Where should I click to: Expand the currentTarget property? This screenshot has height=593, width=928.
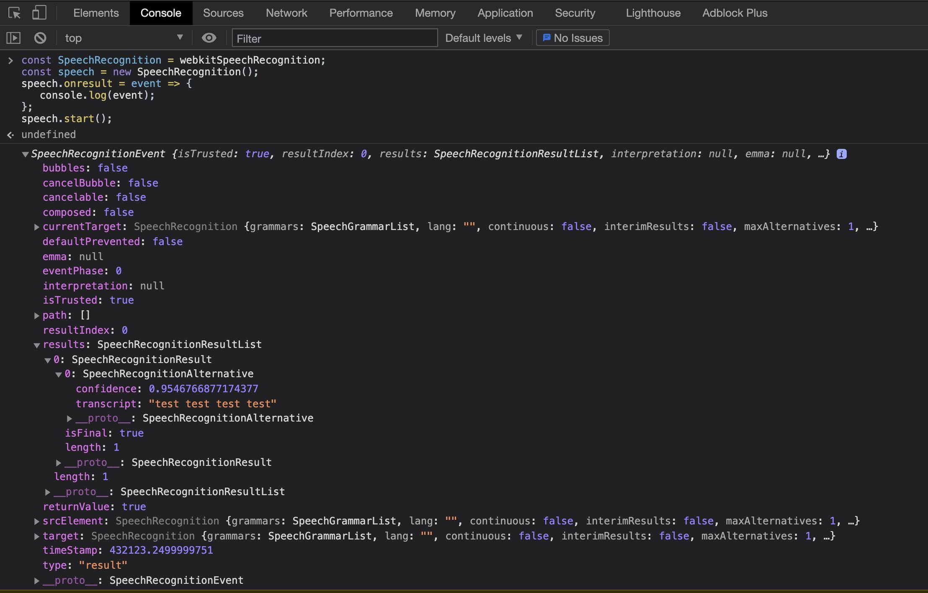36,227
